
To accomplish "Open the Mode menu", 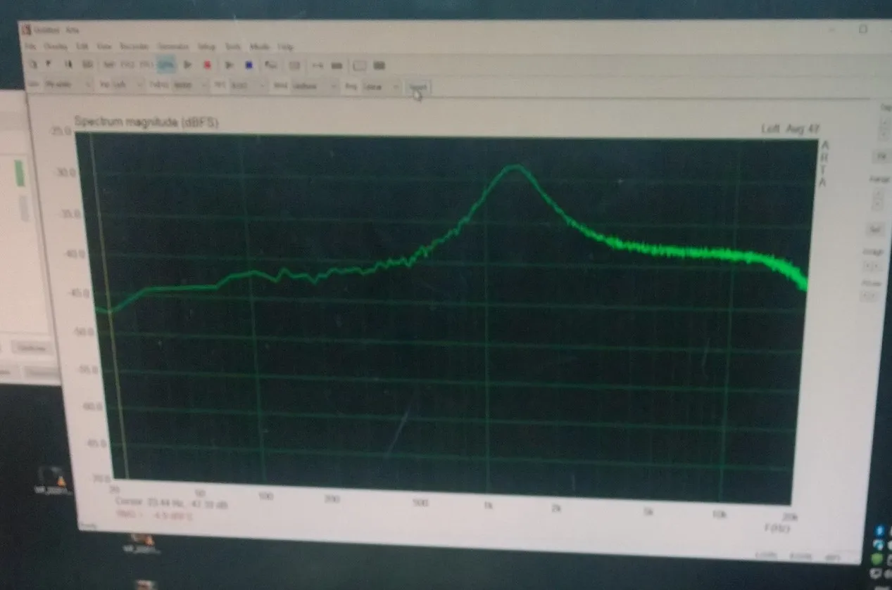I will coord(259,46).
